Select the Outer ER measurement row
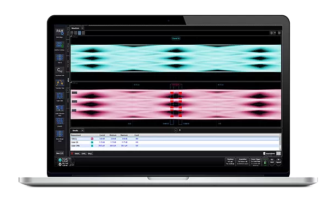Image resolution: width=322 pixels, height=211 pixels. [175, 142]
